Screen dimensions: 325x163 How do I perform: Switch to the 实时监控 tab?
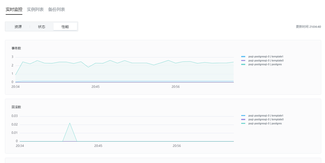coord(14,9)
